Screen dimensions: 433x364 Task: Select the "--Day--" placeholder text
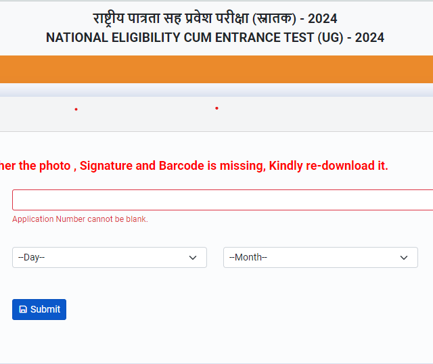point(32,258)
